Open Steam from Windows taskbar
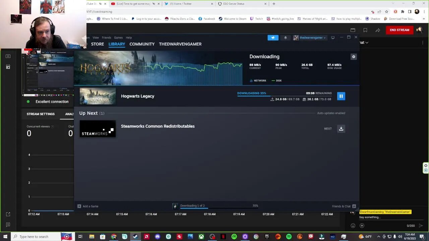Screen dimensions: 429x241 click(x=135, y=237)
